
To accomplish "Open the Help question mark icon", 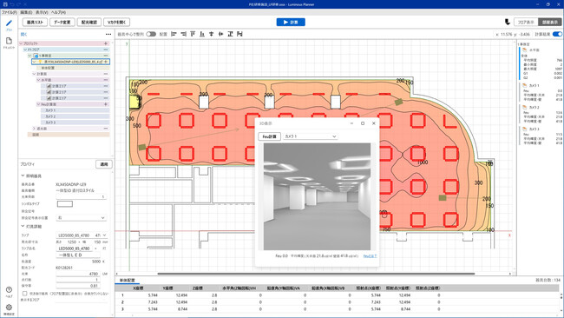I will point(9,290).
